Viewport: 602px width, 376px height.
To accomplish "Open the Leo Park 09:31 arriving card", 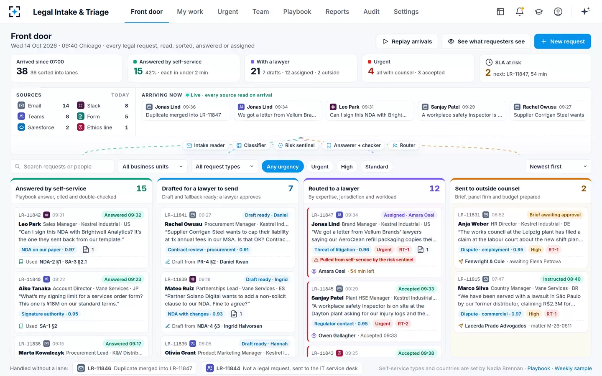I will click(x=370, y=111).
